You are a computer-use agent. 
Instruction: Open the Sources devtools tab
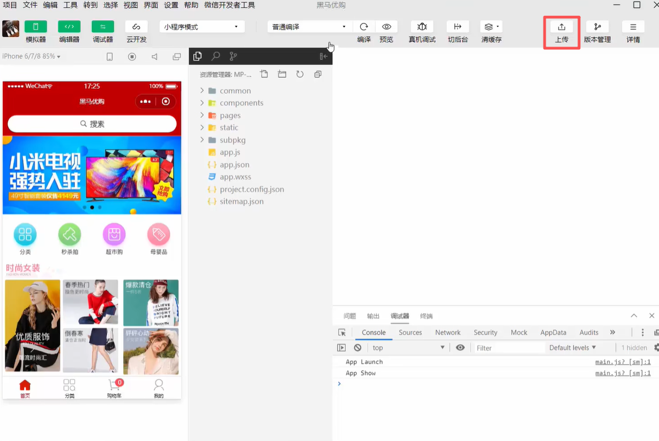pyautogui.click(x=411, y=333)
